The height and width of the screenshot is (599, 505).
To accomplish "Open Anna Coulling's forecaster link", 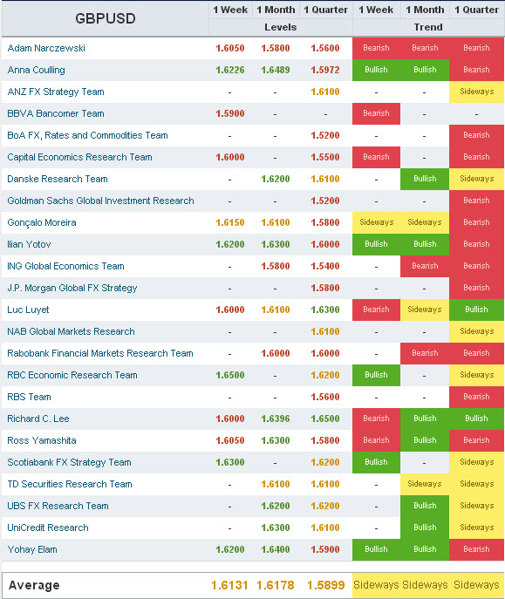I will click(x=36, y=70).
